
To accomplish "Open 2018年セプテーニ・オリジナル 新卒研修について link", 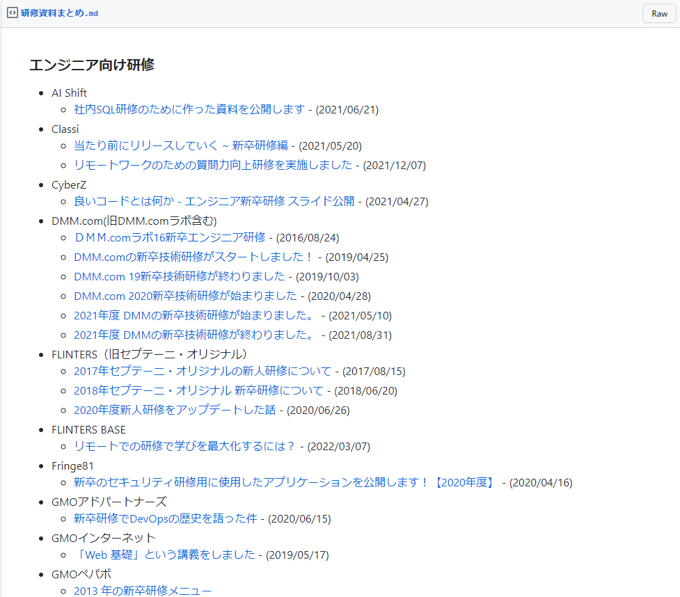I will tap(198, 390).
